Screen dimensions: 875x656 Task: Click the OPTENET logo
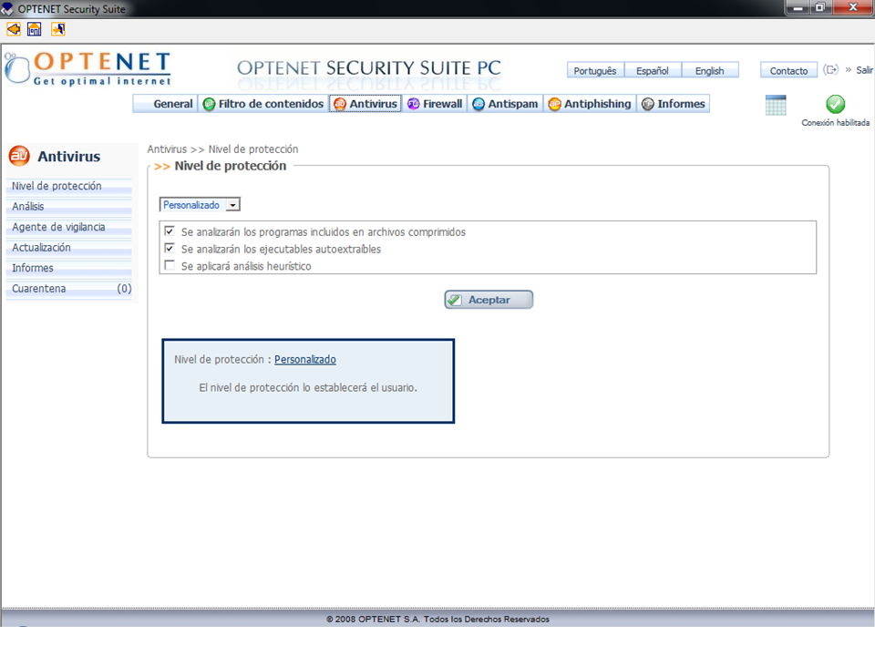click(88, 68)
